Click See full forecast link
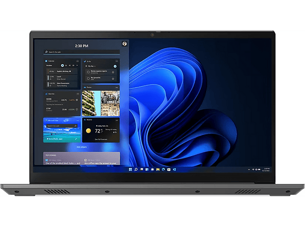This screenshot has height=227, width=305. point(101,139)
